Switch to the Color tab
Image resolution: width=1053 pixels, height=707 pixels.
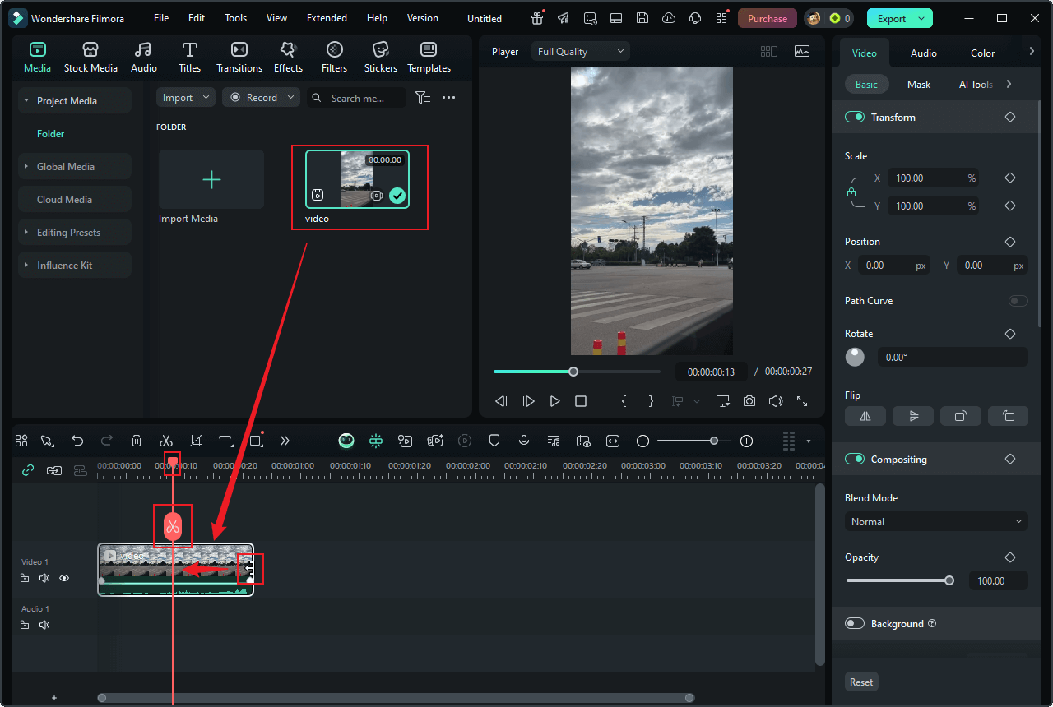(982, 53)
